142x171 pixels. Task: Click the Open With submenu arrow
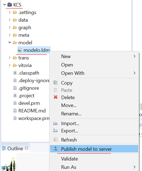click(134, 73)
